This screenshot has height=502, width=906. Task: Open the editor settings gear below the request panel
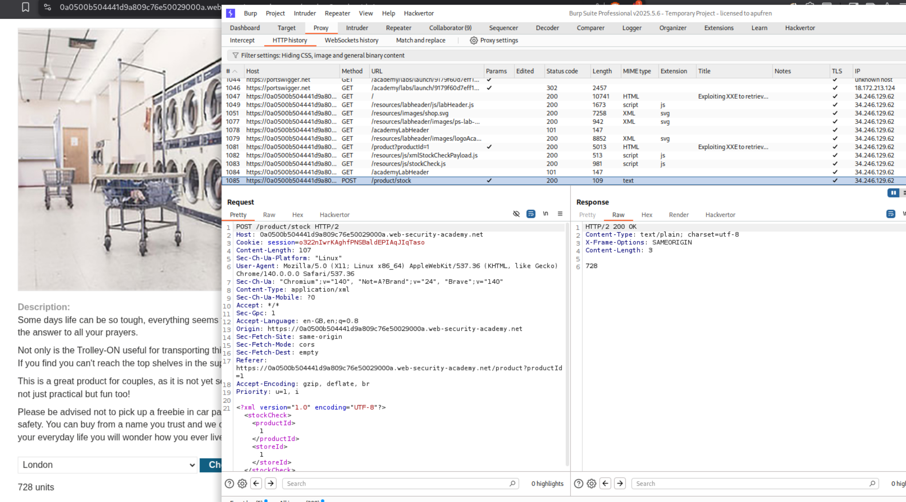coord(242,484)
